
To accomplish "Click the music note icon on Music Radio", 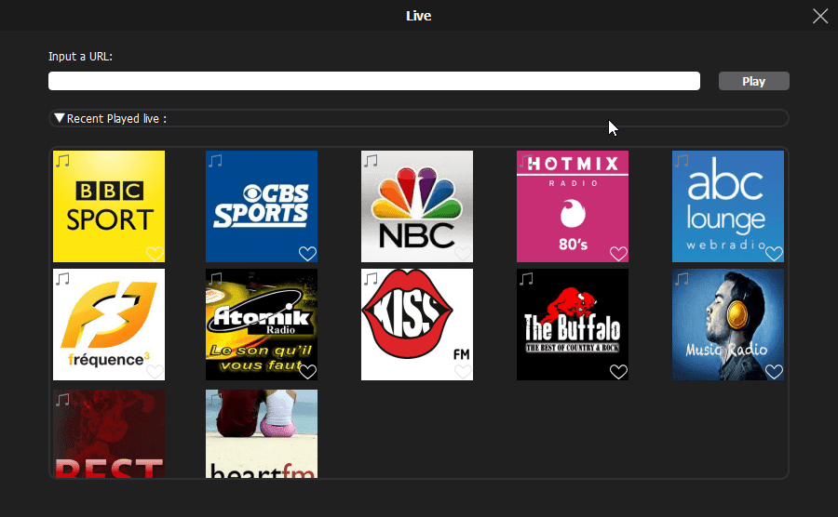I will point(683,279).
